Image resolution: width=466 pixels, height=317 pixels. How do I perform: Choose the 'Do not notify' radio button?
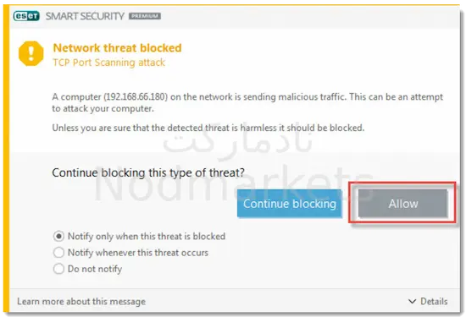coord(58,269)
